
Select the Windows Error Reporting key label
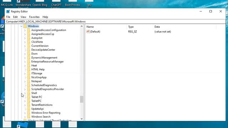point(46,113)
